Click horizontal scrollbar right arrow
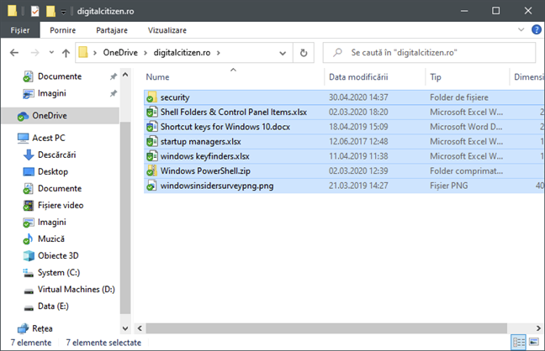 tap(538, 328)
